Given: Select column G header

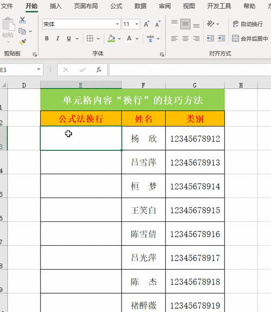Looking at the screenshot, I should [x=195, y=85].
